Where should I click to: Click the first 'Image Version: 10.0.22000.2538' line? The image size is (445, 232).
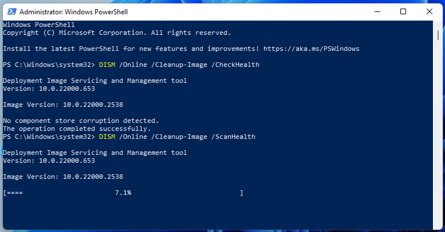[x=63, y=105]
